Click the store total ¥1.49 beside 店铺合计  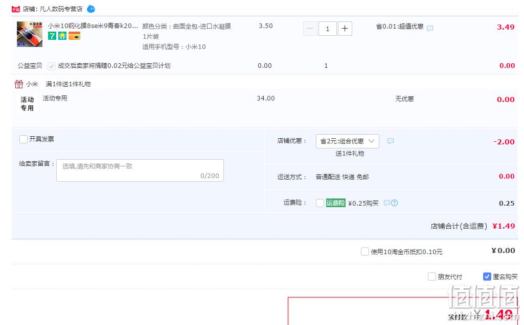click(x=504, y=226)
